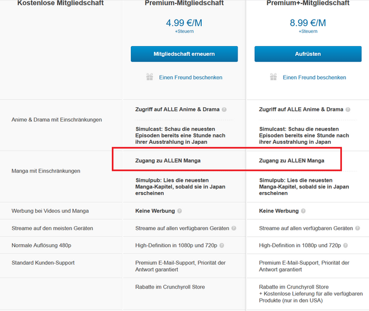Open help icon for Premium+ High-Definition 1080p
Screen dimensions: 369x311
click(x=346, y=246)
